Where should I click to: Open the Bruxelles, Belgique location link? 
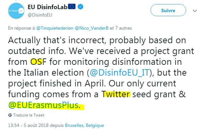pyautogui.click(x=85, y=125)
